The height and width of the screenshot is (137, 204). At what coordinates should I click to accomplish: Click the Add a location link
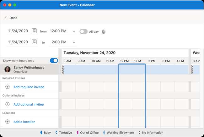[x=24, y=122]
